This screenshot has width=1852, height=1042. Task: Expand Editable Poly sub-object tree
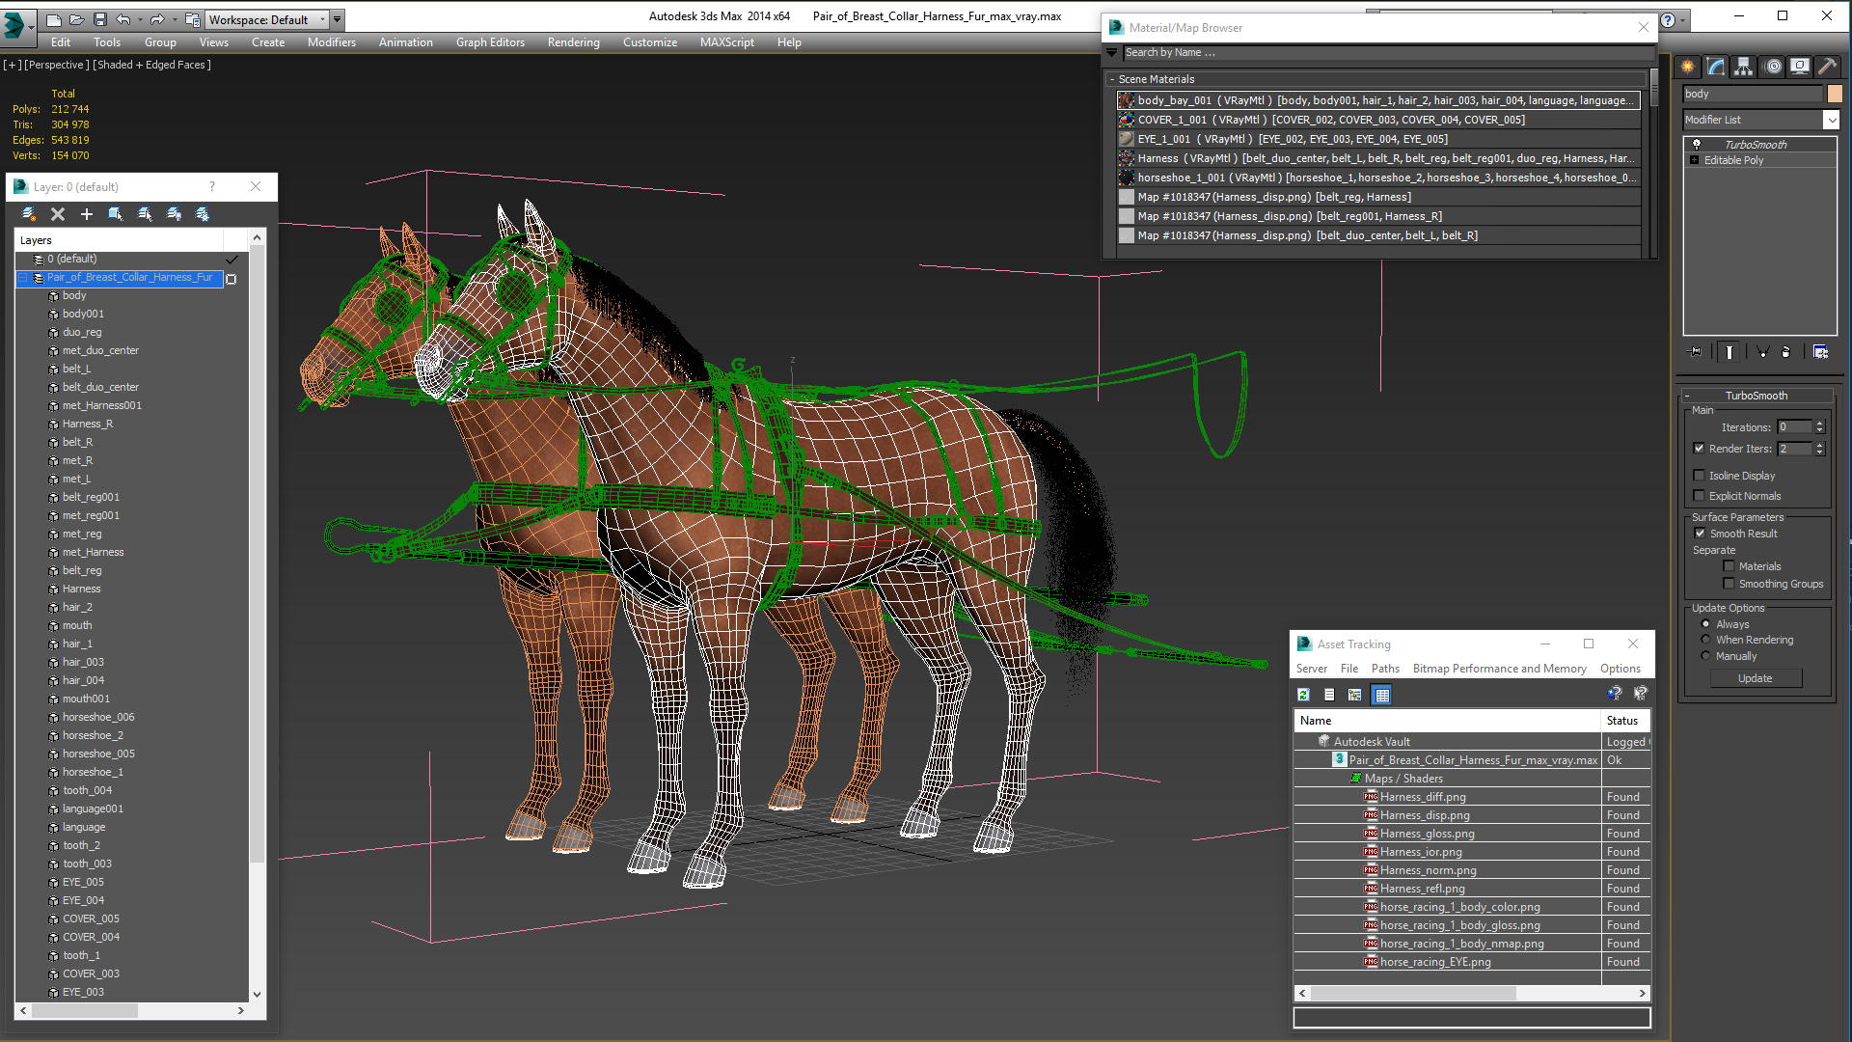click(x=1694, y=160)
